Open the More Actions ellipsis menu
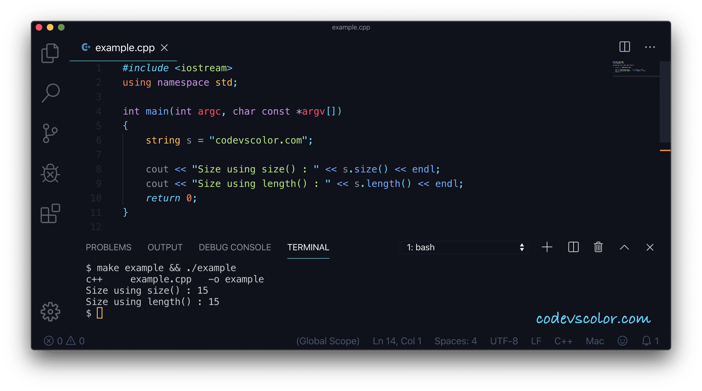702x391 pixels. [650, 47]
